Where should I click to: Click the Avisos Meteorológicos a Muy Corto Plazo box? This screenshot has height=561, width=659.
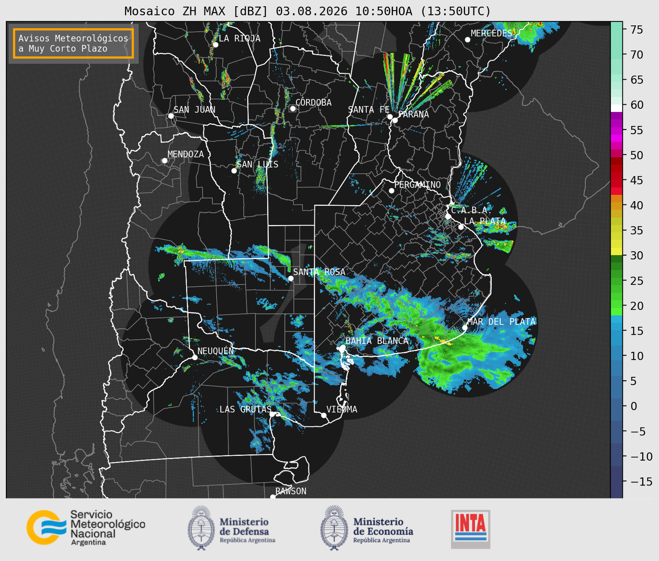pyautogui.click(x=73, y=43)
